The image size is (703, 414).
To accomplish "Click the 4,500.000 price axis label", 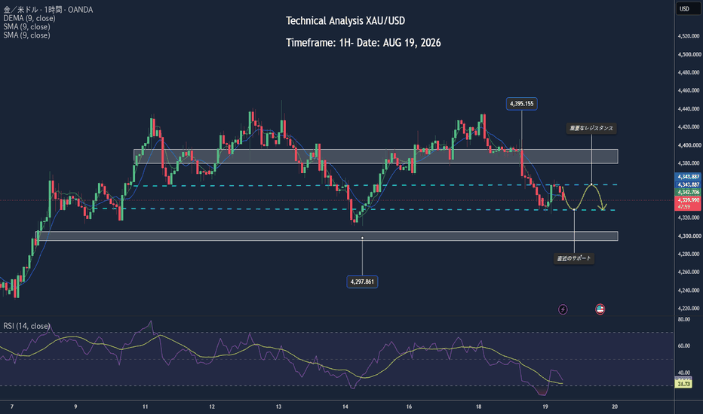I will (x=688, y=55).
